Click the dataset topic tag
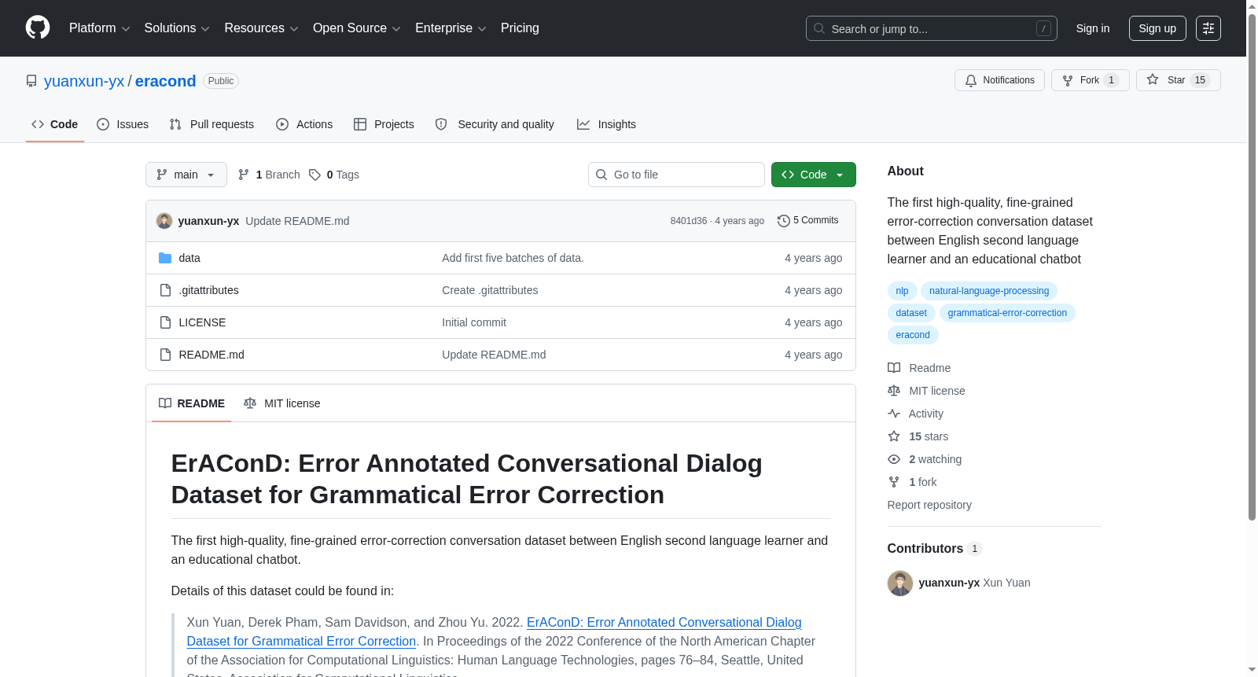This screenshot has height=677, width=1258. point(911,313)
